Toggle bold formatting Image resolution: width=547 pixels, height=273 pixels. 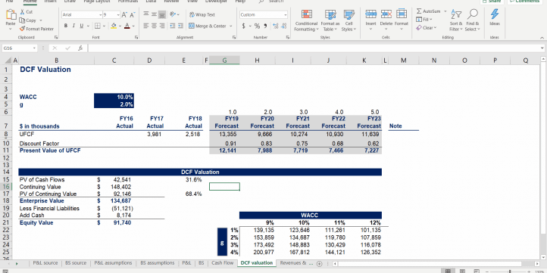point(66,26)
